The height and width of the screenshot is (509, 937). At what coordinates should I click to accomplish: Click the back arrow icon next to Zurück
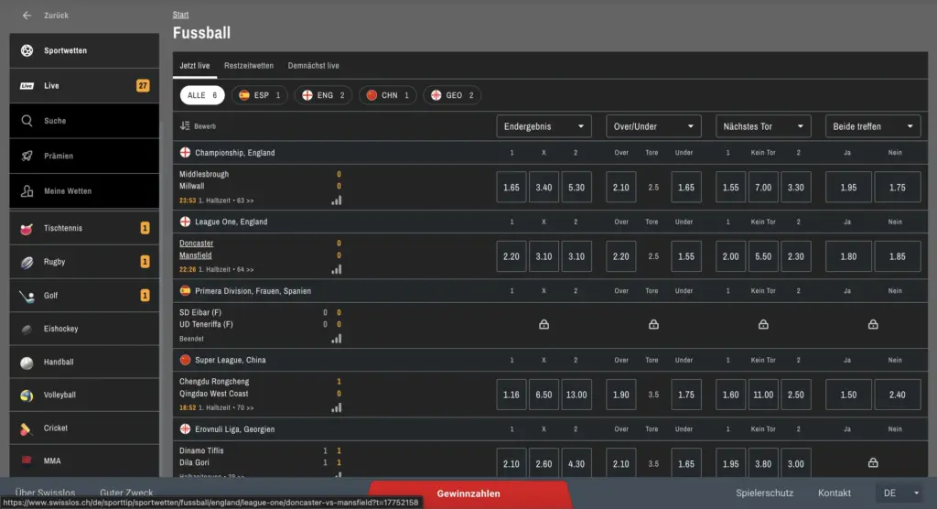click(x=27, y=16)
